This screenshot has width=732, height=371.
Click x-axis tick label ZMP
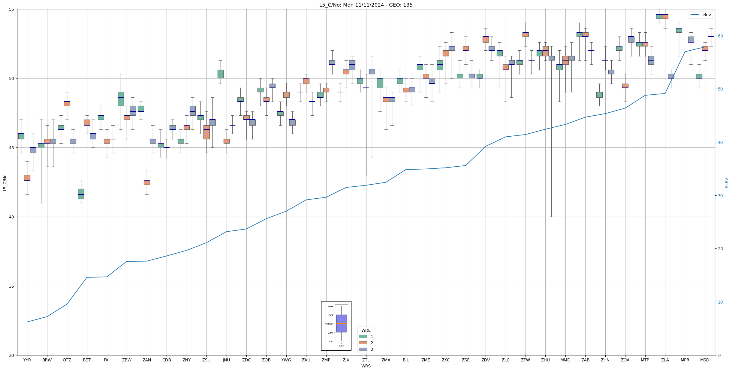(x=326, y=360)
